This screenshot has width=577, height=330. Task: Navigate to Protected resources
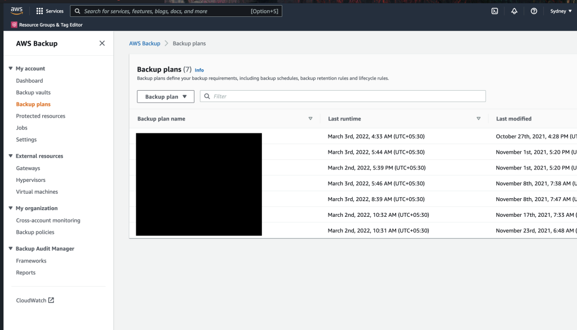click(x=41, y=115)
